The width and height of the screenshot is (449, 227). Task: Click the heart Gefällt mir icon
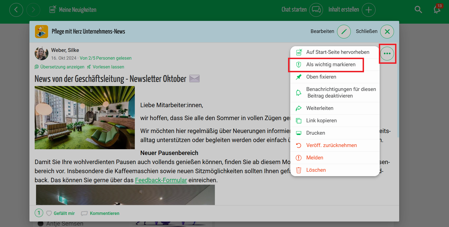[x=49, y=213]
